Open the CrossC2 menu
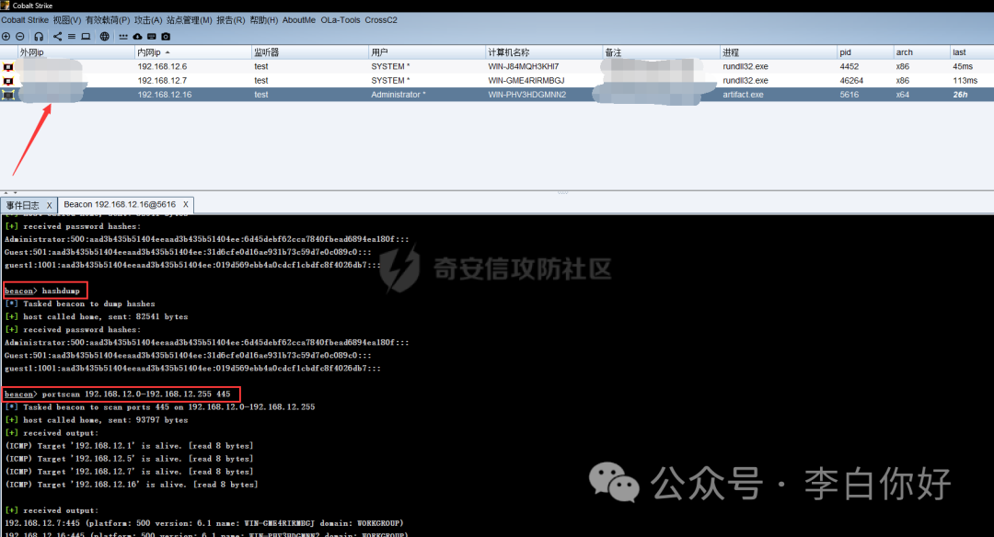This screenshot has width=994, height=537. pos(381,20)
